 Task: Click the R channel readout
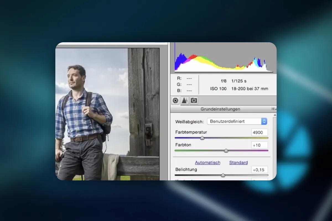pyautogui.click(x=184, y=78)
